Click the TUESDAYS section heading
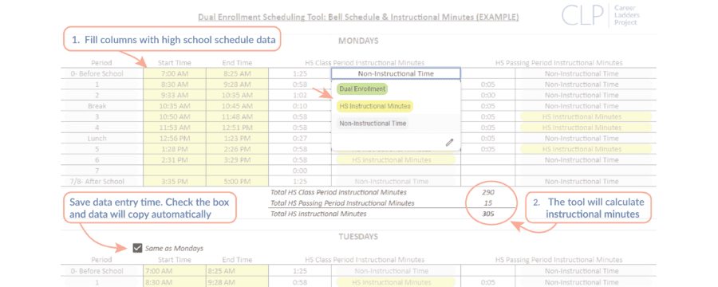 (358, 237)
